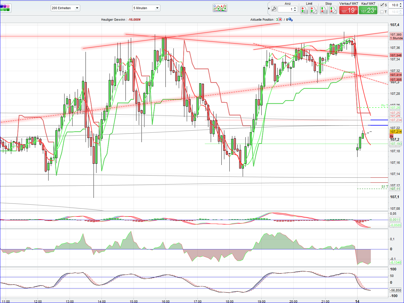Open the '200 Einheiten' dropdown
The width and height of the screenshot is (404, 303).
click(x=65, y=8)
